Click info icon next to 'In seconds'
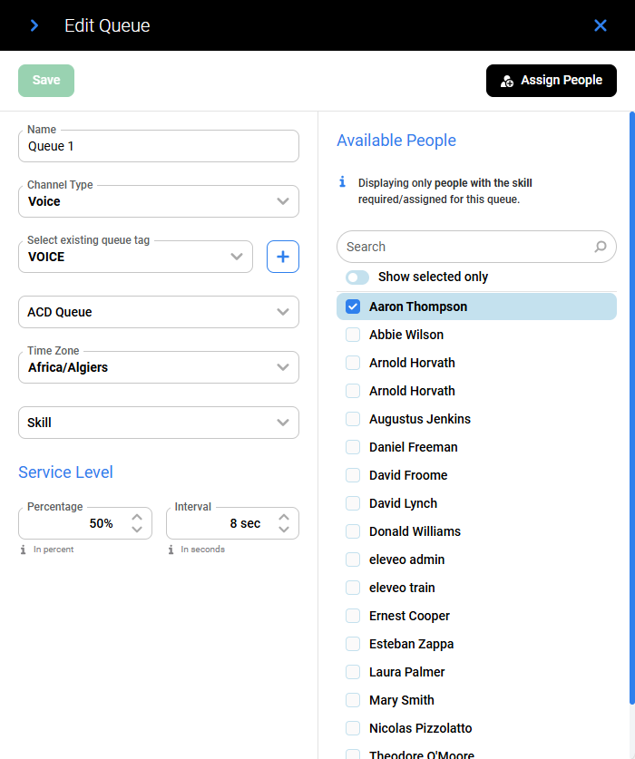 (x=171, y=550)
